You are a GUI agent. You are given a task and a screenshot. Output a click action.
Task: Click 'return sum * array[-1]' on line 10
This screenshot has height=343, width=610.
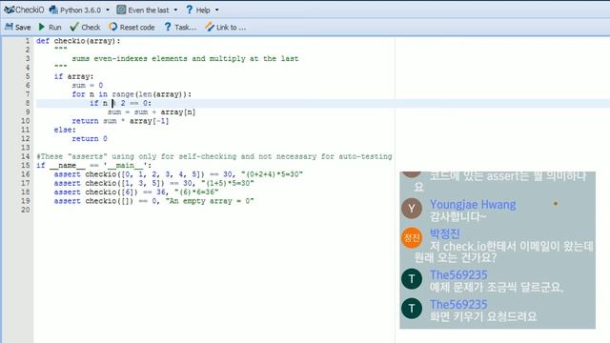tap(120, 121)
